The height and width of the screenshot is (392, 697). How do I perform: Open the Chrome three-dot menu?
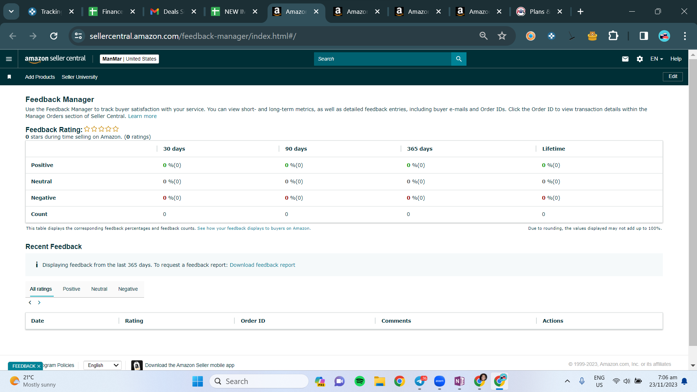(x=685, y=36)
